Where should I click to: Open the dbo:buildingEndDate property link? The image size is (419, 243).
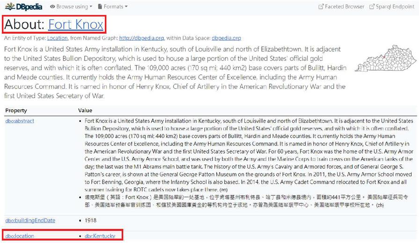click(x=30, y=221)
